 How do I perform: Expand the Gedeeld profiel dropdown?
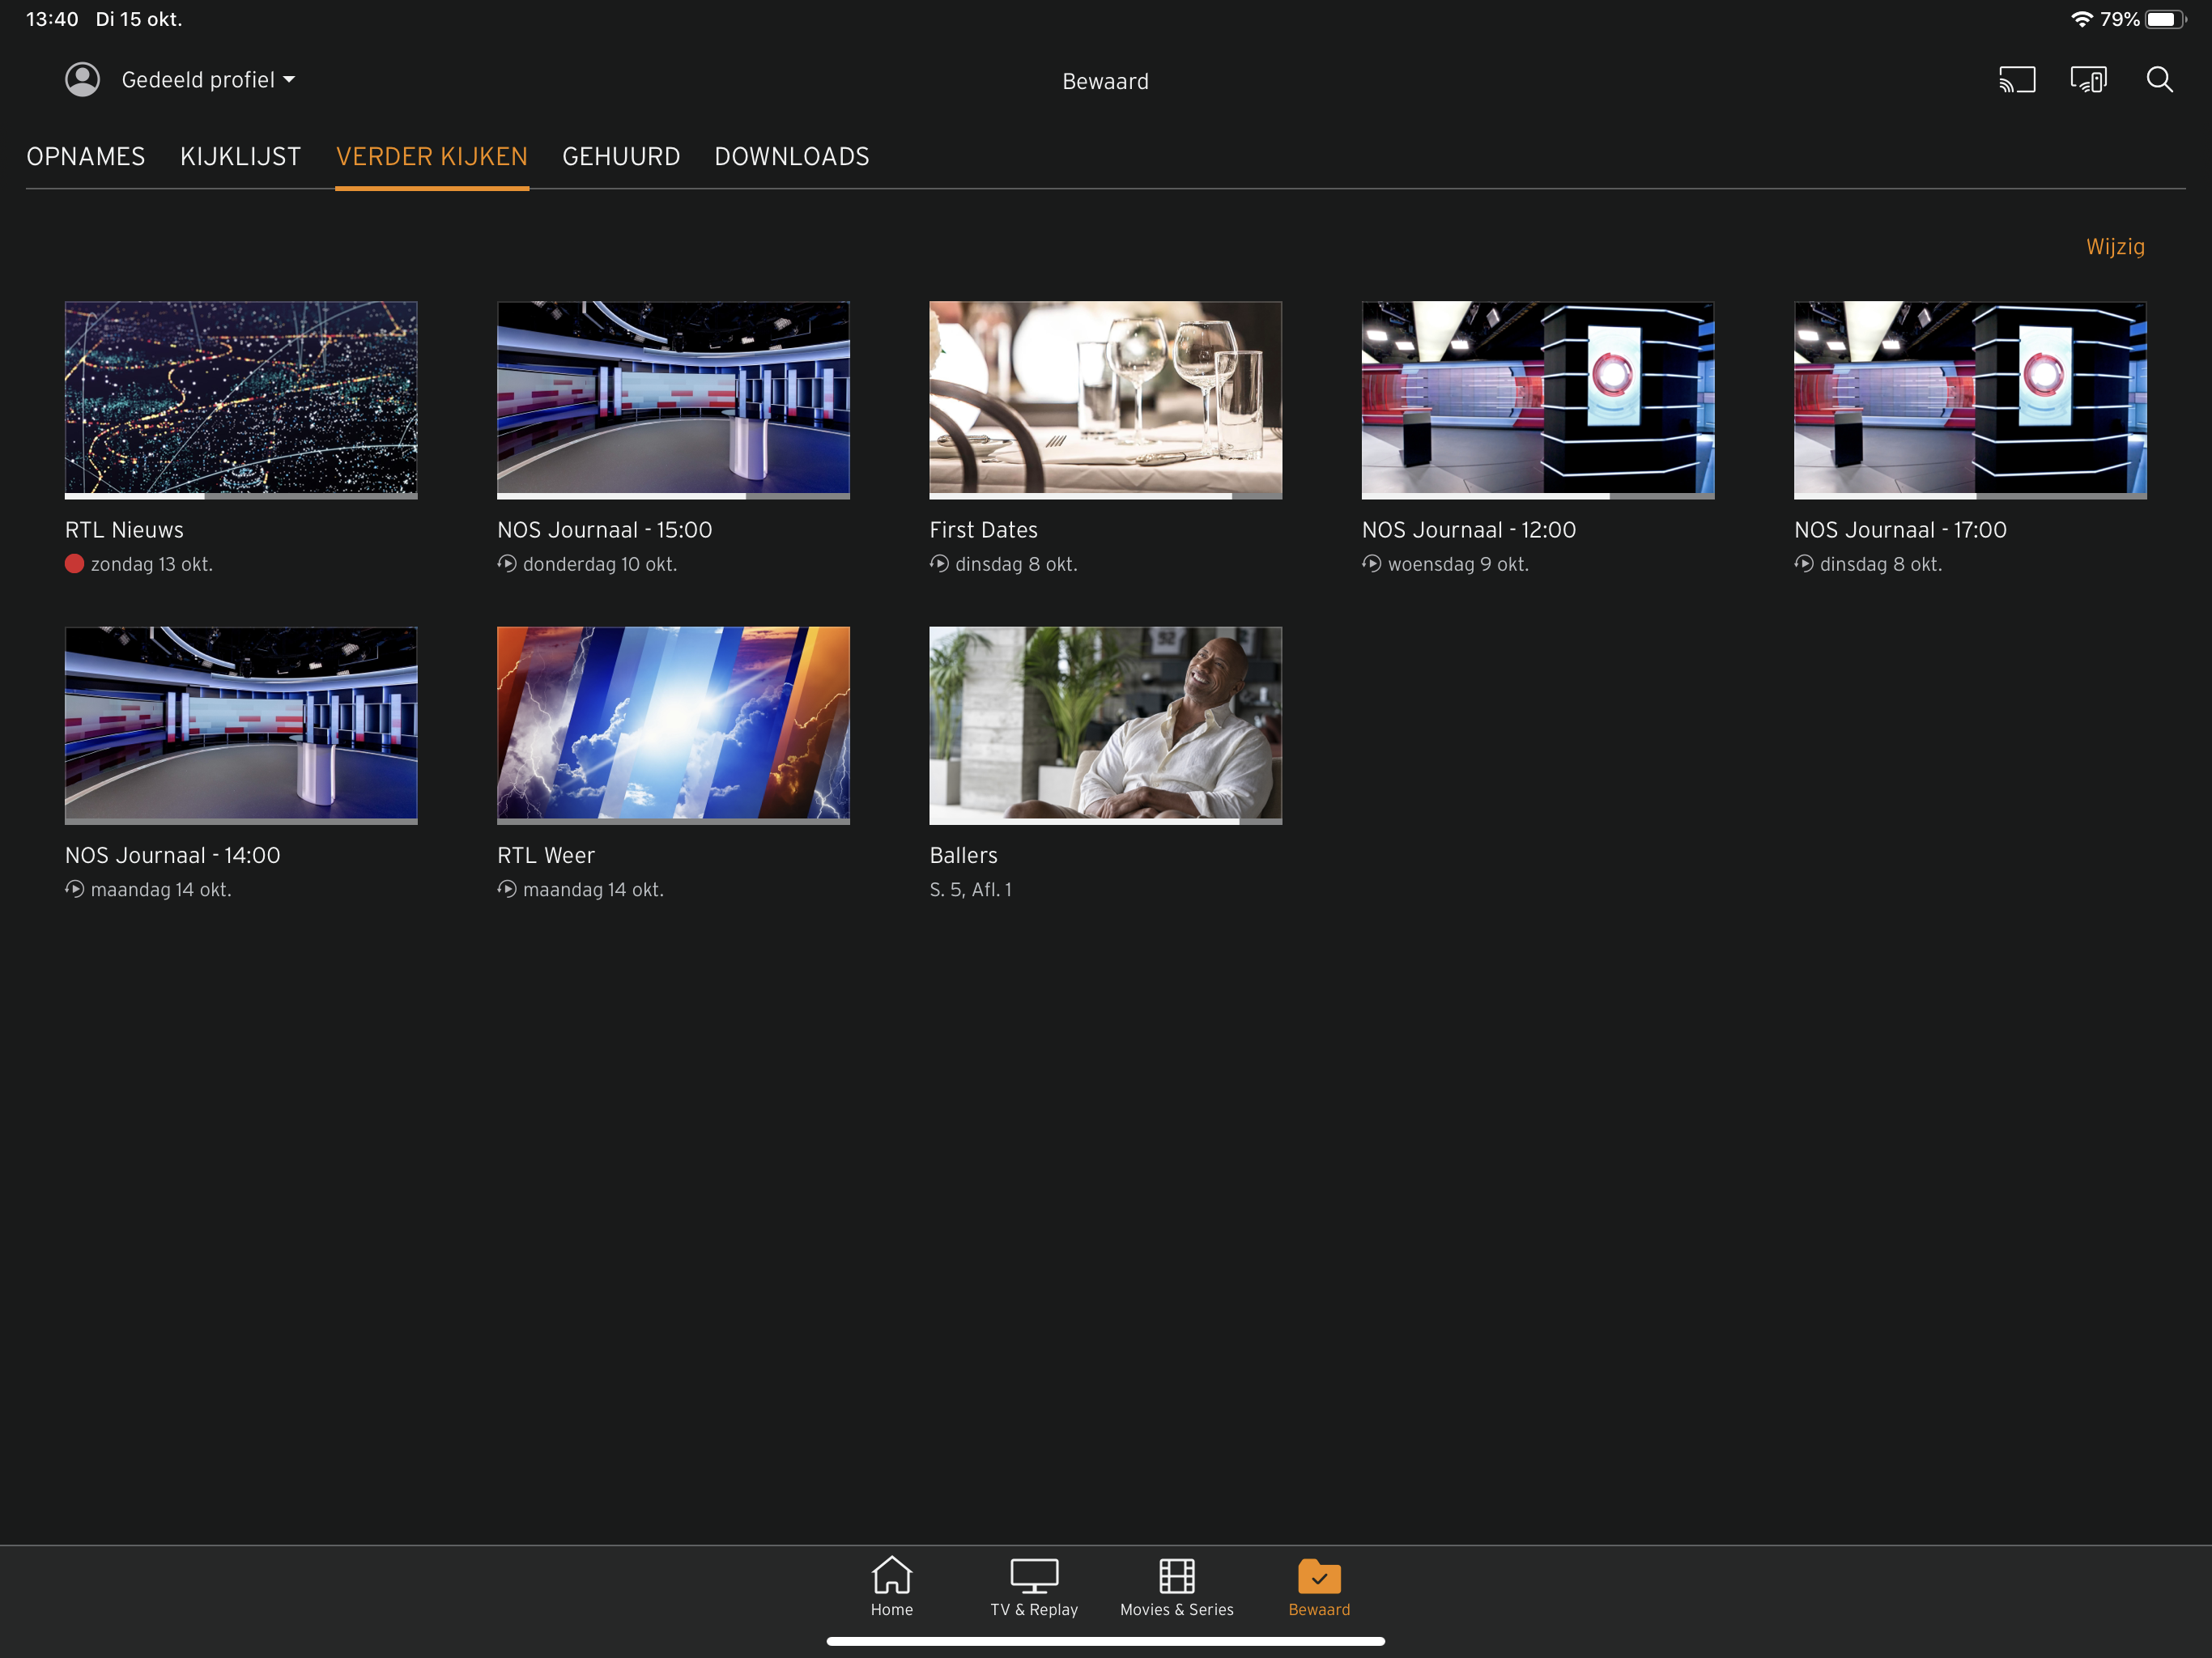tap(209, 80)
